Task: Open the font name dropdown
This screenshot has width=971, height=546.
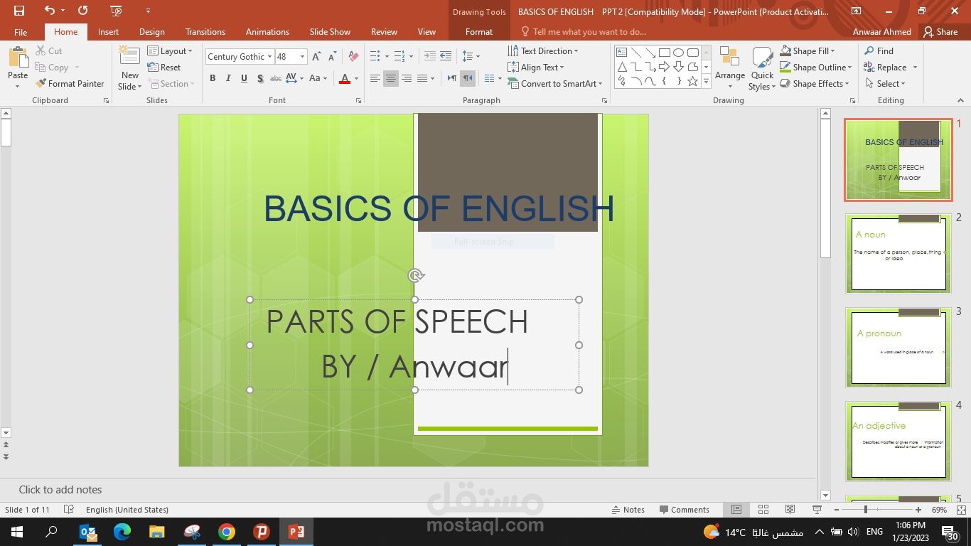Action: point(269,57)
